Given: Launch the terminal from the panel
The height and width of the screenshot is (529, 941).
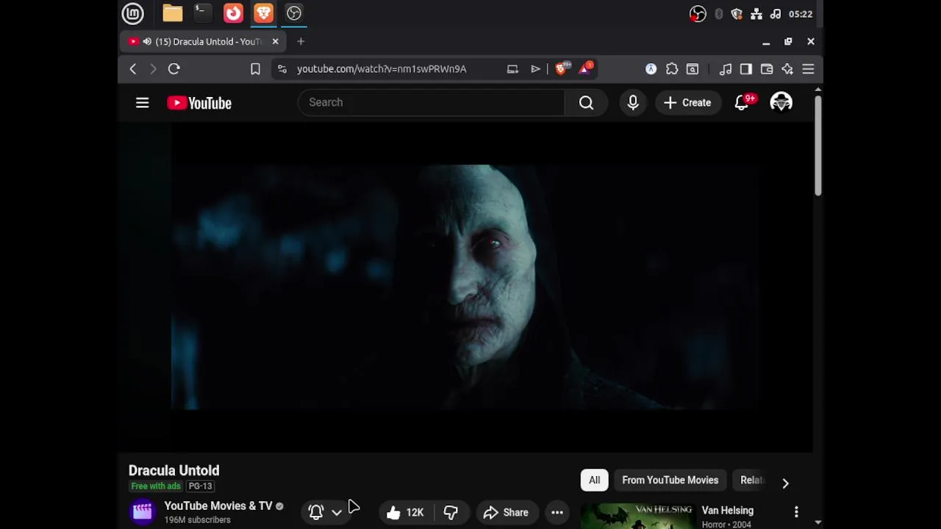Looking at the screenshot, I should pyautogui.click(x=202, y=13).
